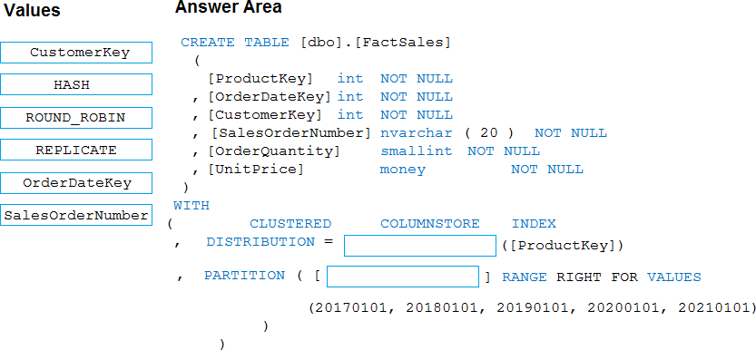
Task: Click the RANGE RIGHT FOR VALUES text
Action: tap(601, 277)
